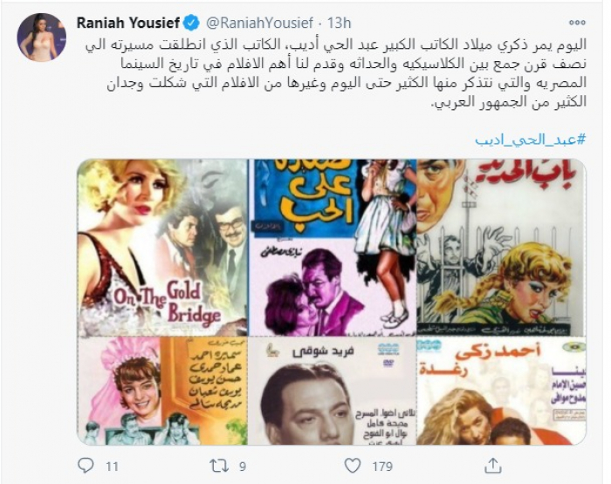Click the blue verified badge
This screenshot has height=484, width=611.
click(191, 23)
